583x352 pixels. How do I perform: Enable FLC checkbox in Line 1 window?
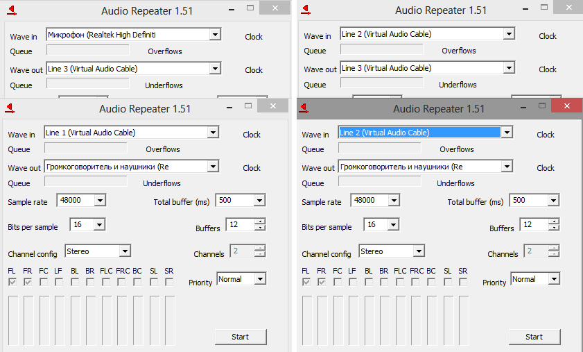click(x=106, y=283)
